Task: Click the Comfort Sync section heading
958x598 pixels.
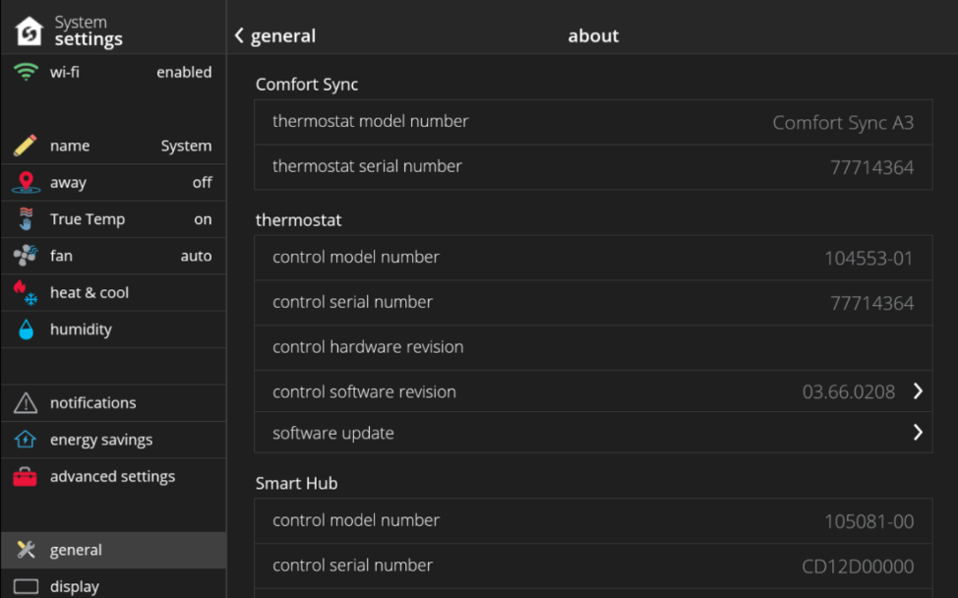Action: click(x=307, y=85)
